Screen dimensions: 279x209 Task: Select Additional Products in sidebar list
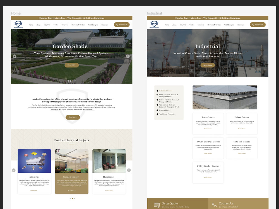(x=167, y=114)
